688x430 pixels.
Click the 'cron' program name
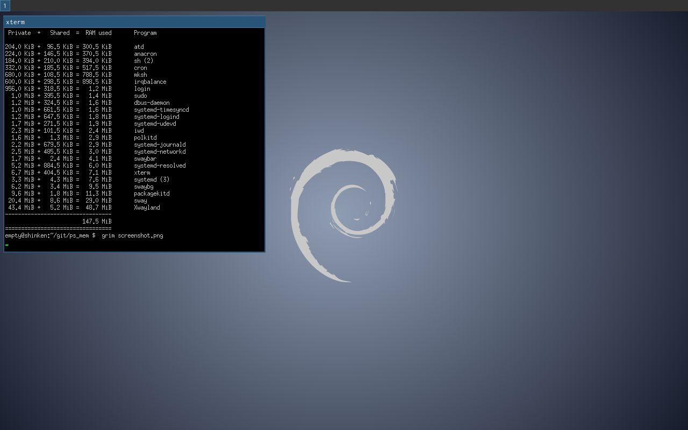pos(140,68)
